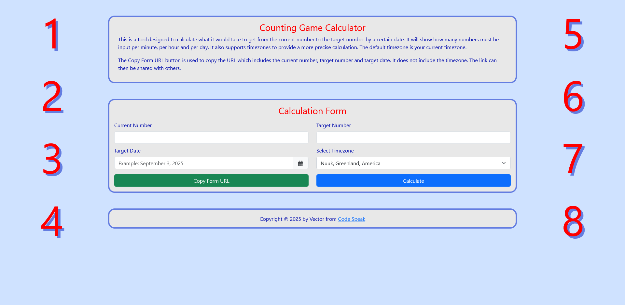
Task: Click the Counting Game Calculator heading
Action: coord(312,28)
